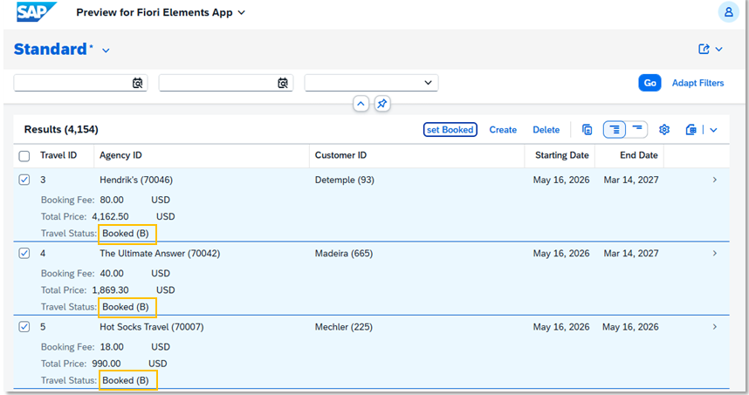Open date picker in second filter field
Viewport: 749px width, 395px height.
(x=283, y=83)
